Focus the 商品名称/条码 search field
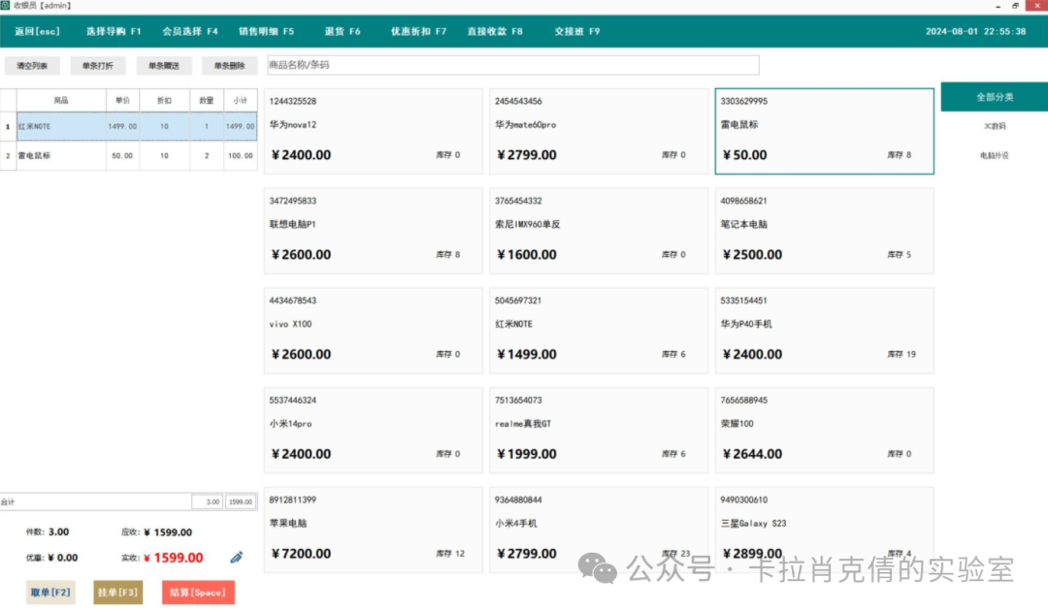The image size is (1048, 611). (x=512, y=65)
